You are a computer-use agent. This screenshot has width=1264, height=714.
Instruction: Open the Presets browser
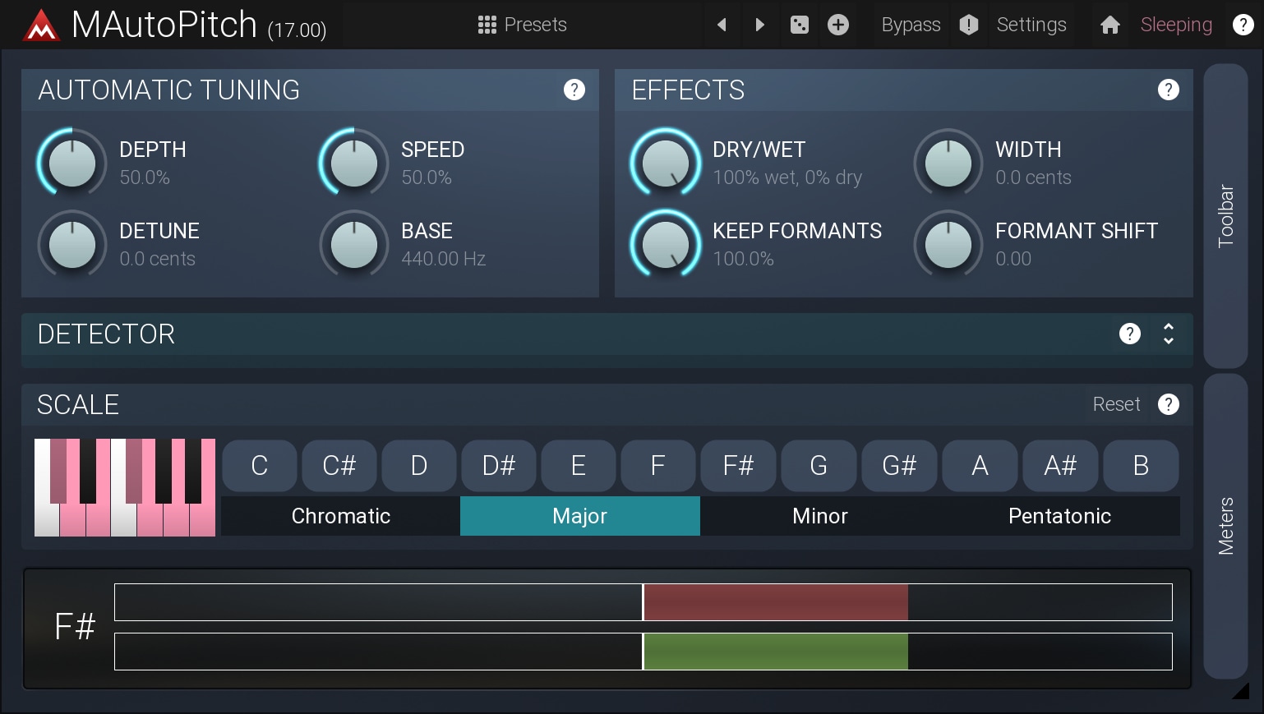pos(523,25)
